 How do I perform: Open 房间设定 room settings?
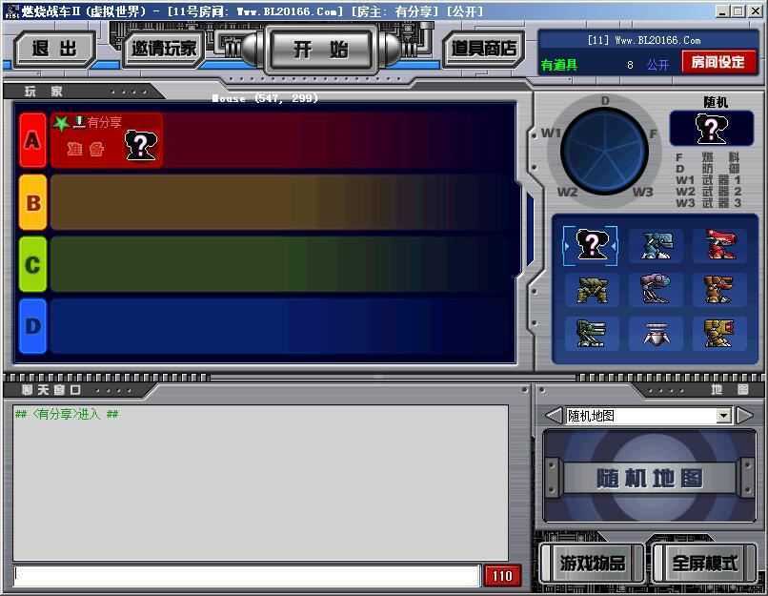[717, 63]
